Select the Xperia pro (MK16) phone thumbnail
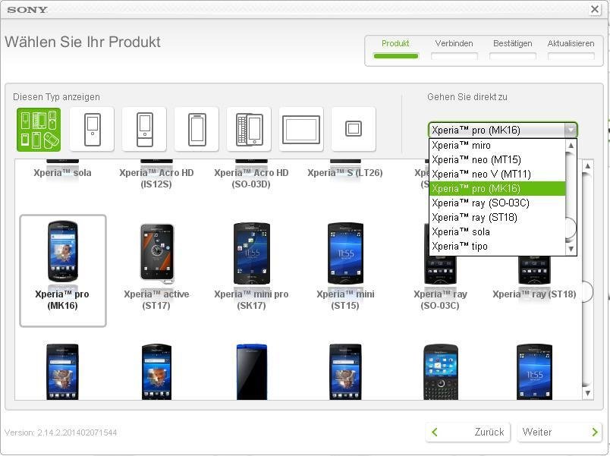610x456 pixels. (63, 251)
